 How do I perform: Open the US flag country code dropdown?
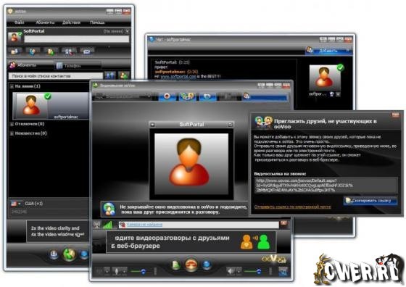[x=16, y=204]
